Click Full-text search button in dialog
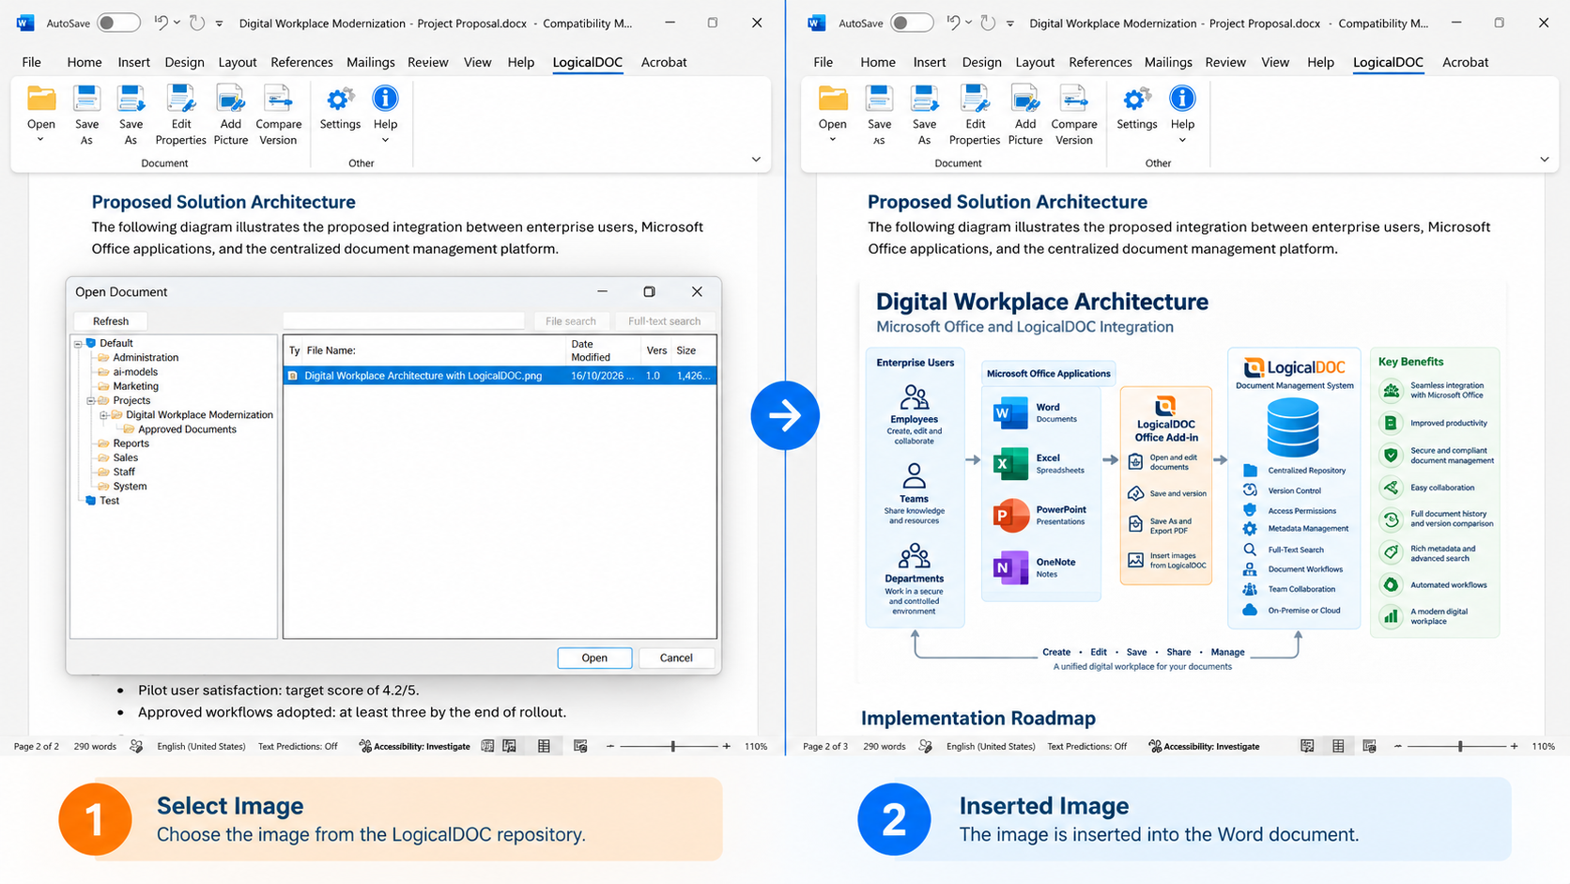 (664, 321)
